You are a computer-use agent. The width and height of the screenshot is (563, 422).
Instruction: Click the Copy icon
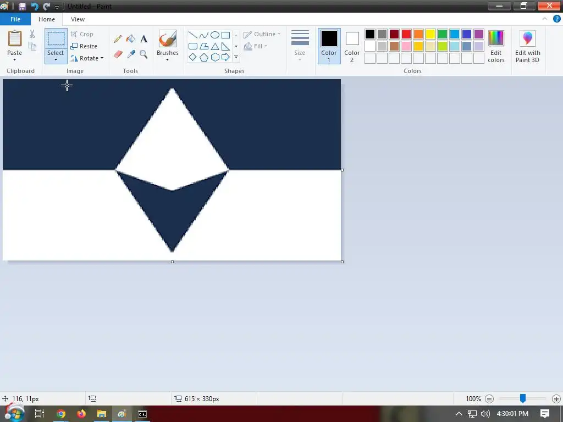point(32,46)
